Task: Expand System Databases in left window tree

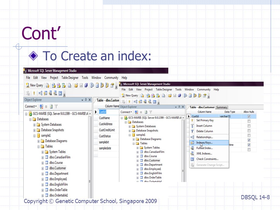Action: click(x=34, y=125)
